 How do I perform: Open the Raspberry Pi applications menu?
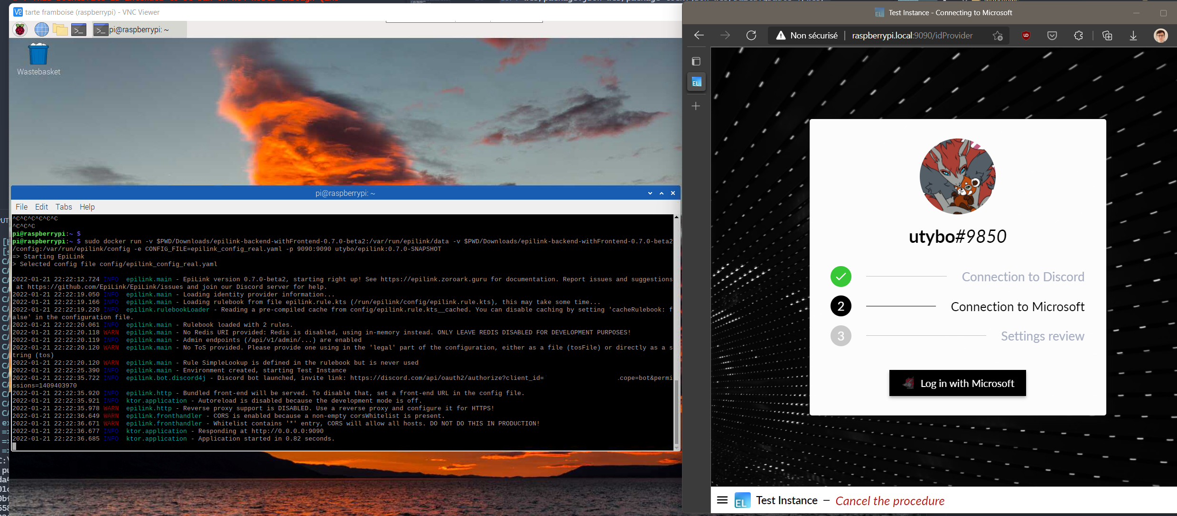(x=20, y=29)
